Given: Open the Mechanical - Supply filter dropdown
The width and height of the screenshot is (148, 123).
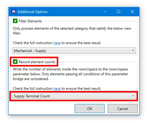Looking at the screenshot, I should 74,50.
